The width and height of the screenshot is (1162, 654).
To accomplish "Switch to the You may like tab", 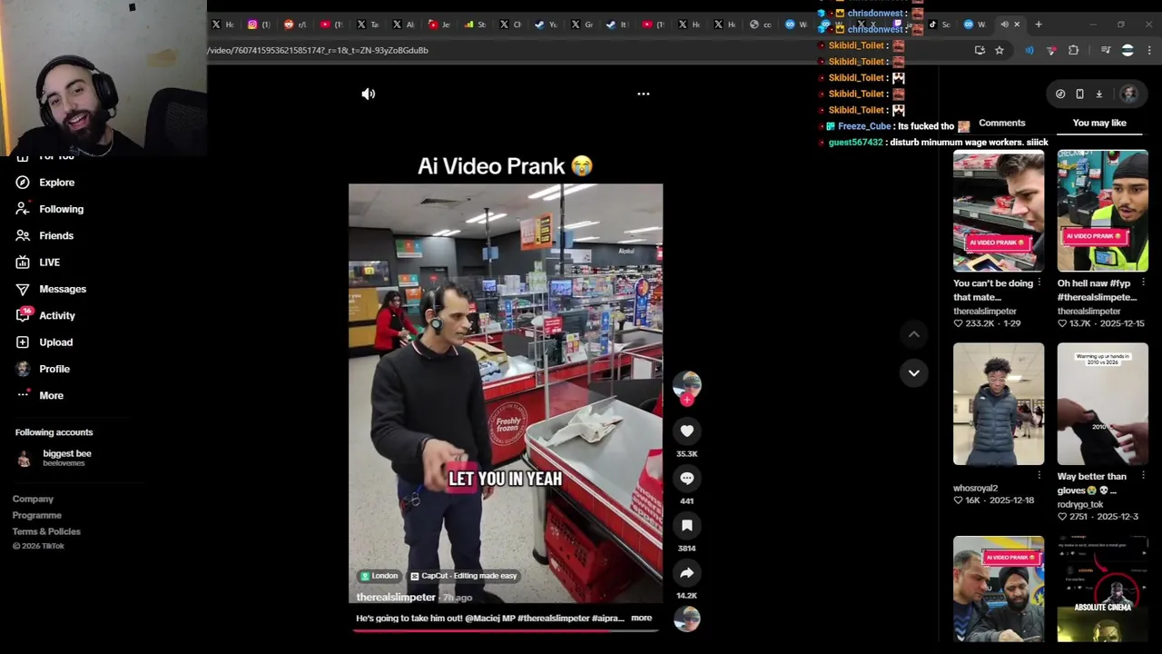I will (x=1099, y=123).
